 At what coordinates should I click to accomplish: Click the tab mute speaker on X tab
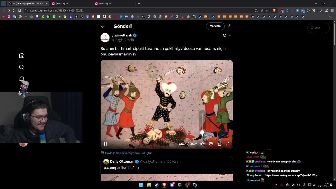point(14,3)
